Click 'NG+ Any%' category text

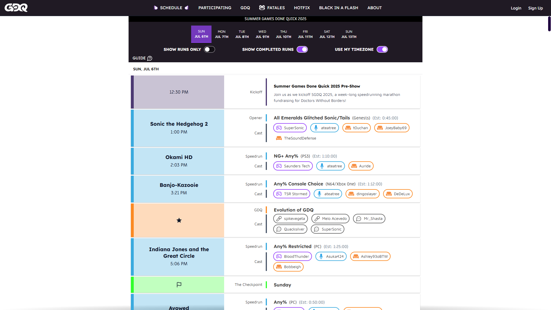(286, 156)
